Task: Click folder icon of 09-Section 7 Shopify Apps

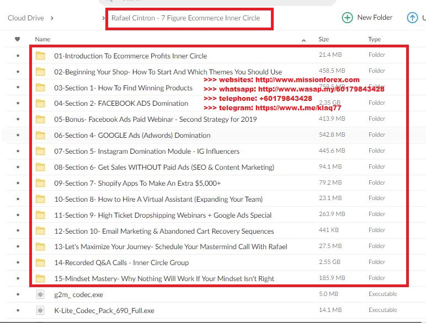Action: click(40, 183)
